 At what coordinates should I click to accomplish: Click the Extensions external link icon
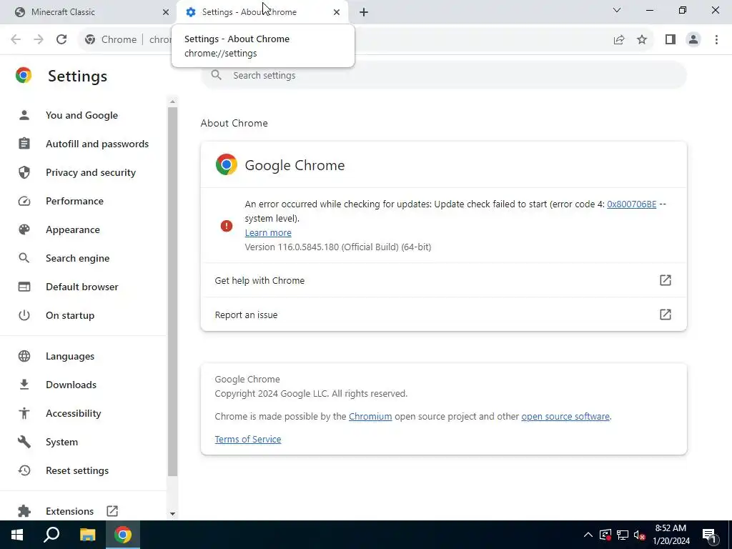pos(112,510)
